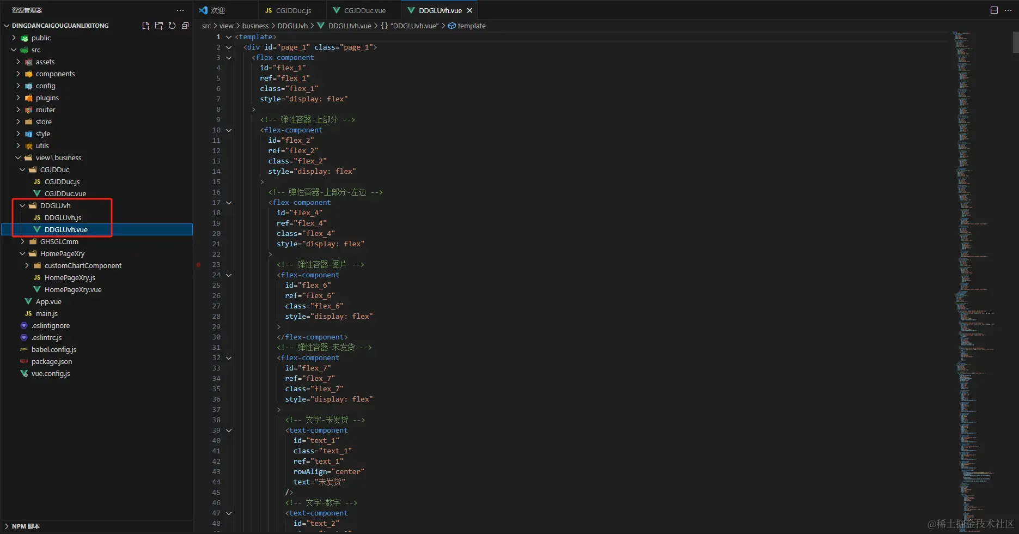Click the Vue icon beside CGJDDuc.vue in the tree

[37, 193]
